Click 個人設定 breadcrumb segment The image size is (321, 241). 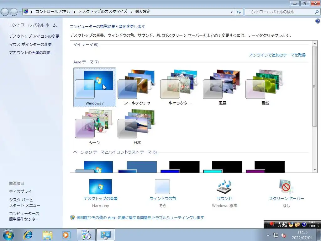coord(143,12)
